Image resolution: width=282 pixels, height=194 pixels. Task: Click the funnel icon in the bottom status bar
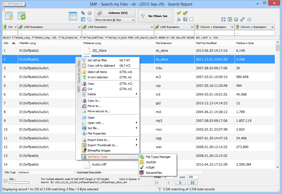click(160, 189)
